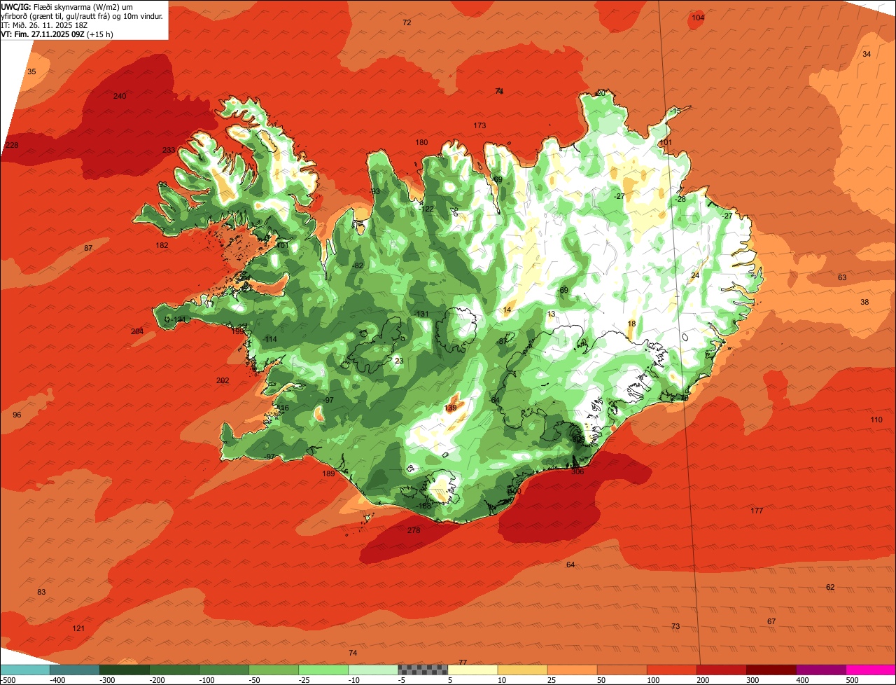Click the map value '38'
The image size is (896, 685).
tap(864, 302)
